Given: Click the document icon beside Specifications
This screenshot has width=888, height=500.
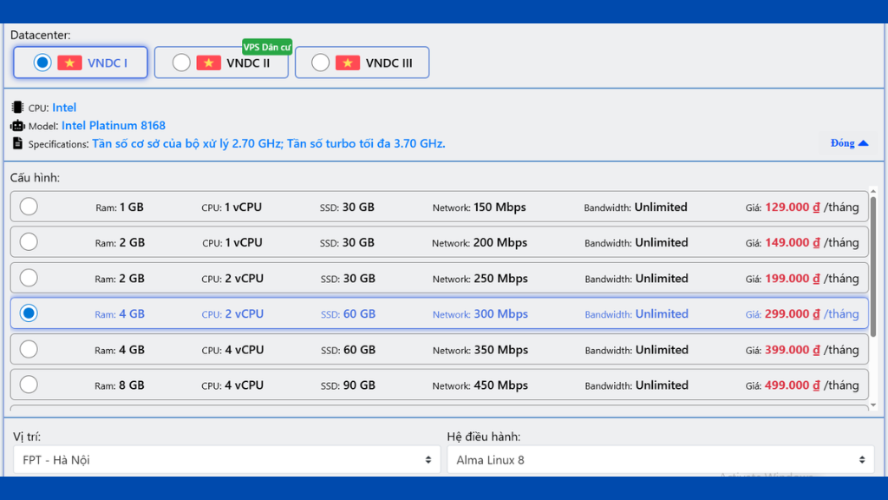Looking at the screenshot, I should point(17,143).
